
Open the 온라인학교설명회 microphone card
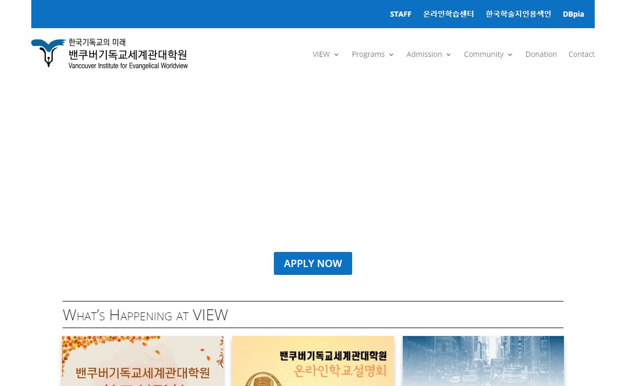pos(313,361)
